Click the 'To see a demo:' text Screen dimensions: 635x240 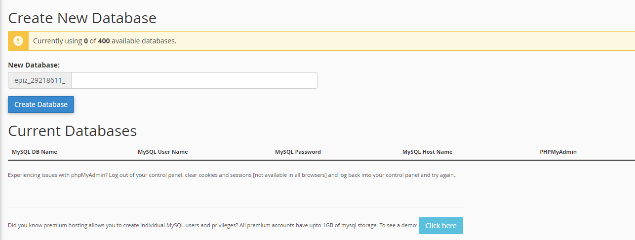[398, 226]
